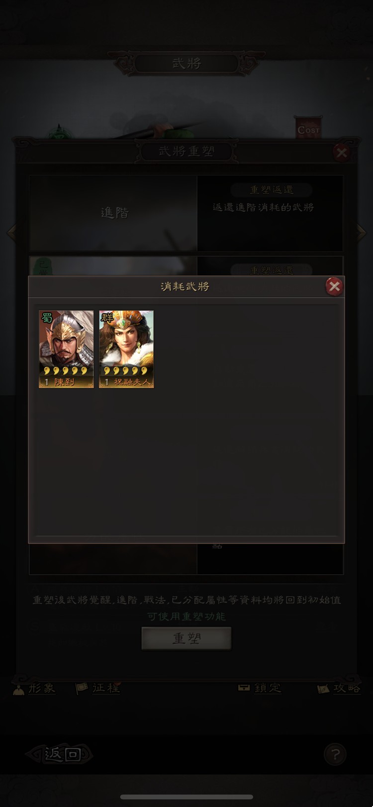373x807 pixels.
Task: Close the 消耗武將 popup with red X
Action: tap(334, 286)
